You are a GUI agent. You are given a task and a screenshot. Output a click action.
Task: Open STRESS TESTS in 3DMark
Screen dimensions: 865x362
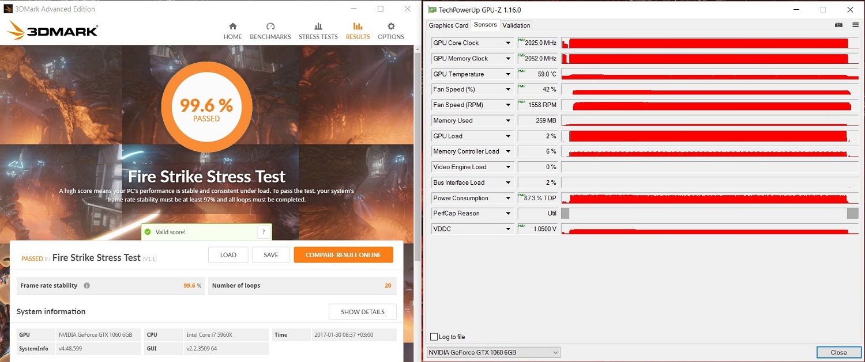click(318, 31)
